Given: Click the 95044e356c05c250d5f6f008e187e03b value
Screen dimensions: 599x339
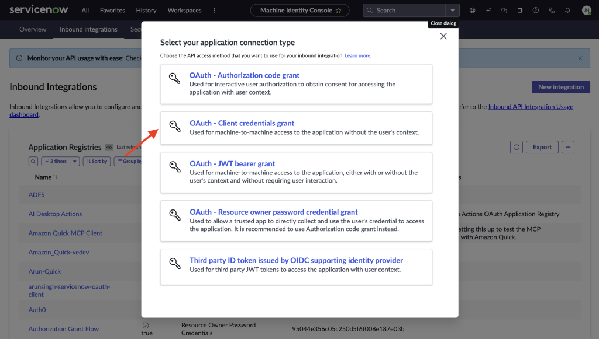Looking at the screenshot, I should pyautogui.click(x=348, y=329).
